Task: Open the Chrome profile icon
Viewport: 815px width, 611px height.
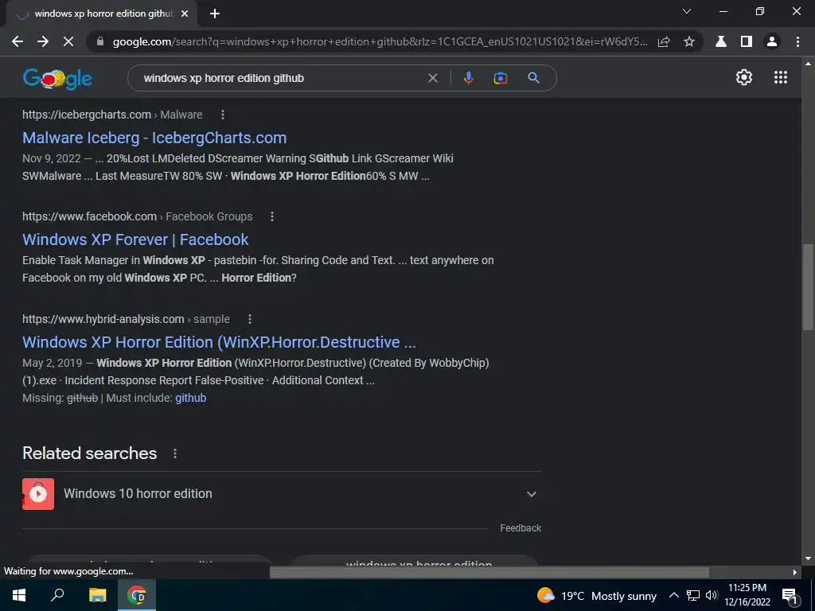Action: (772, 41)
